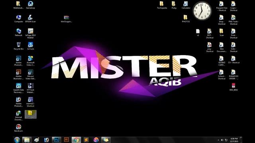The width and height of the screenshot is (255, 143).
Task: Show hidden system tray icons
Action: [218, 140]
